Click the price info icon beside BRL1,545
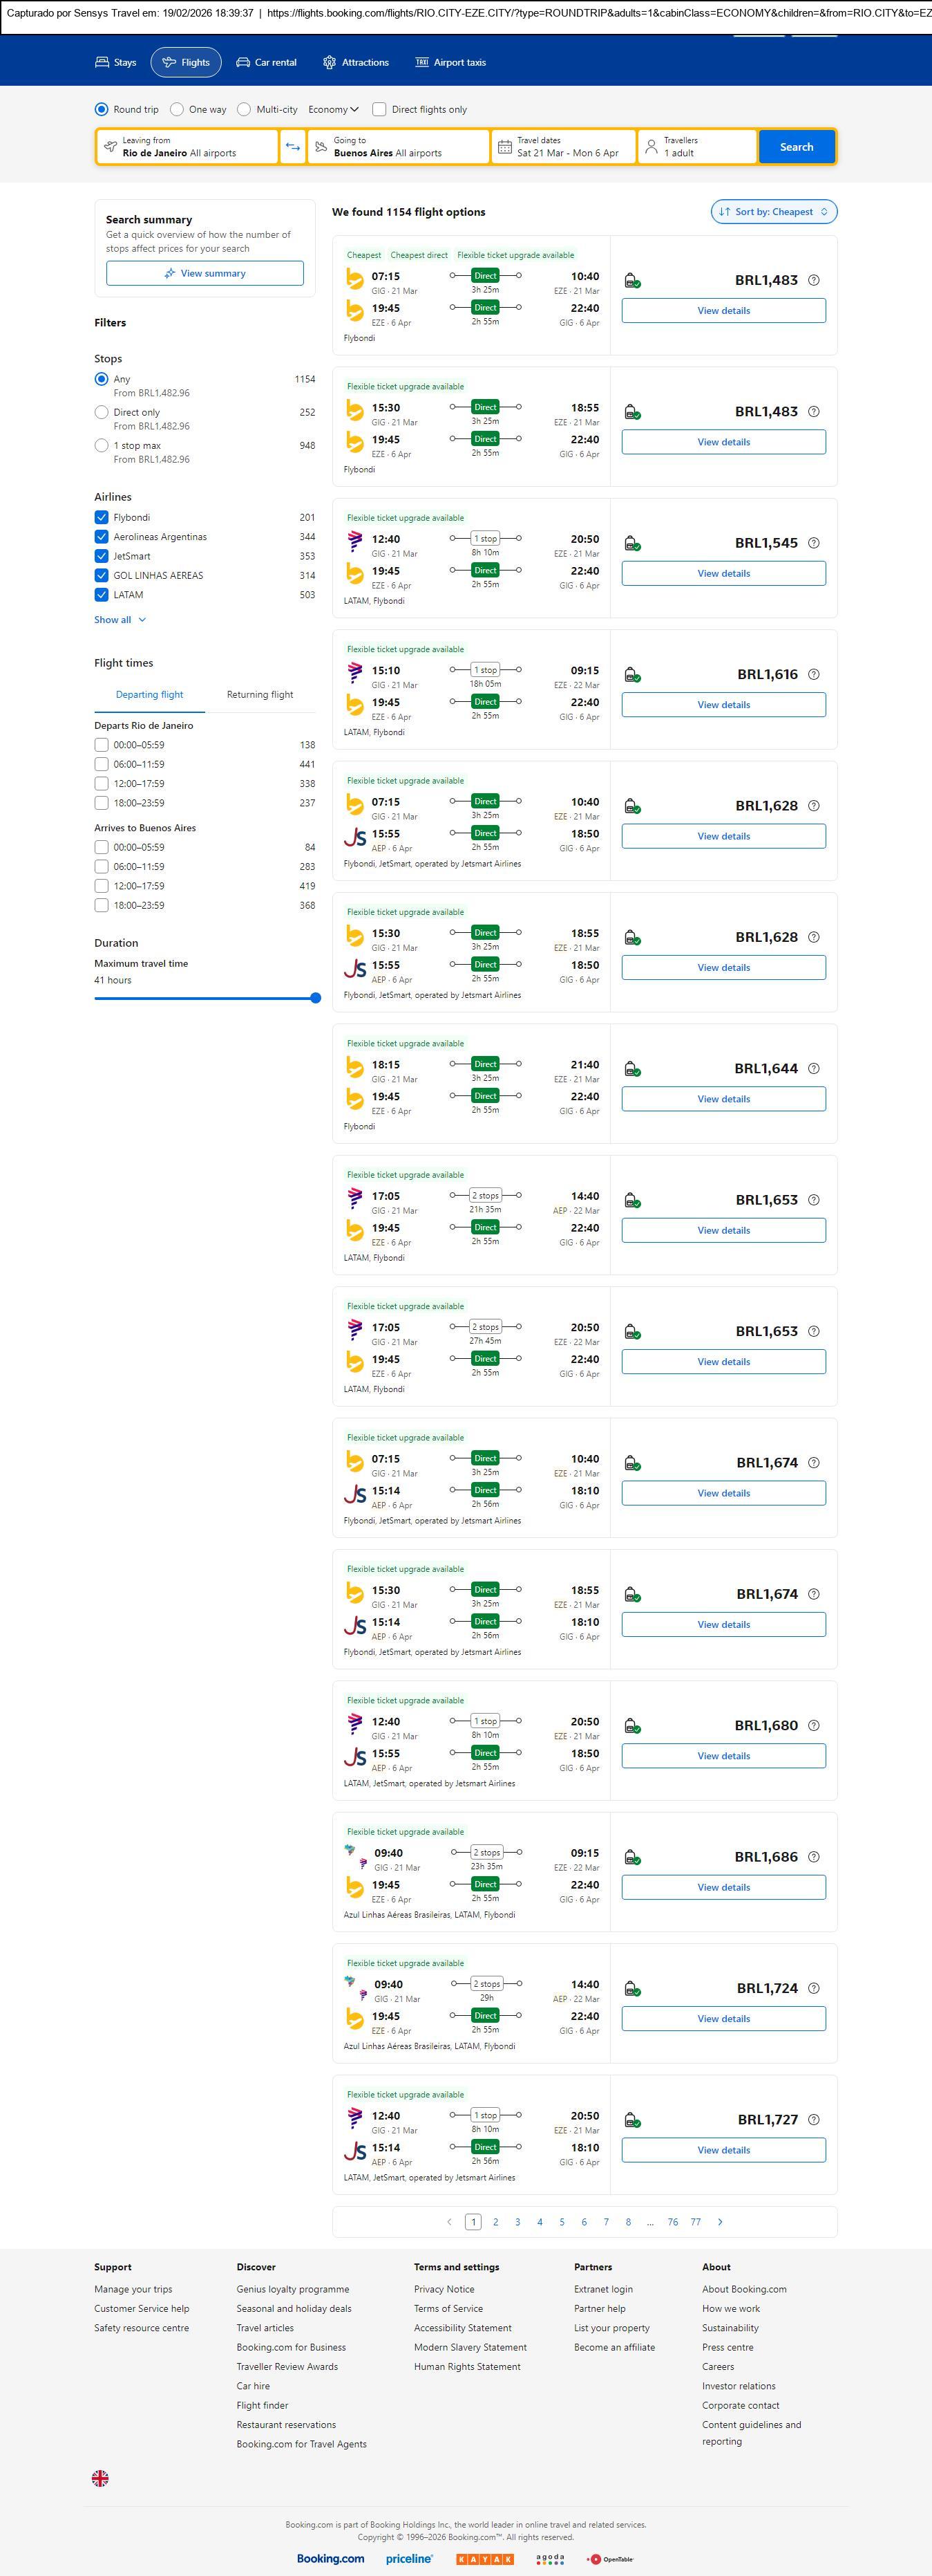The height and width of the screenshot is (2576, 932). (x=813, y=543)
